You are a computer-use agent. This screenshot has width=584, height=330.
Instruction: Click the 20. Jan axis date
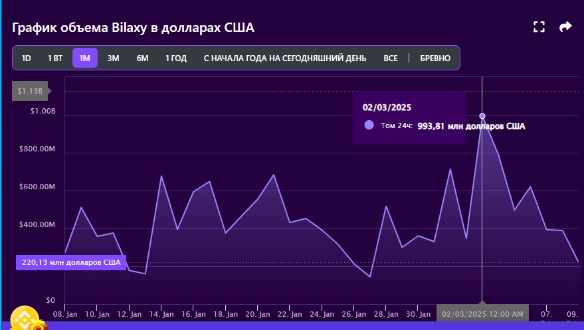tap(258, 314)
